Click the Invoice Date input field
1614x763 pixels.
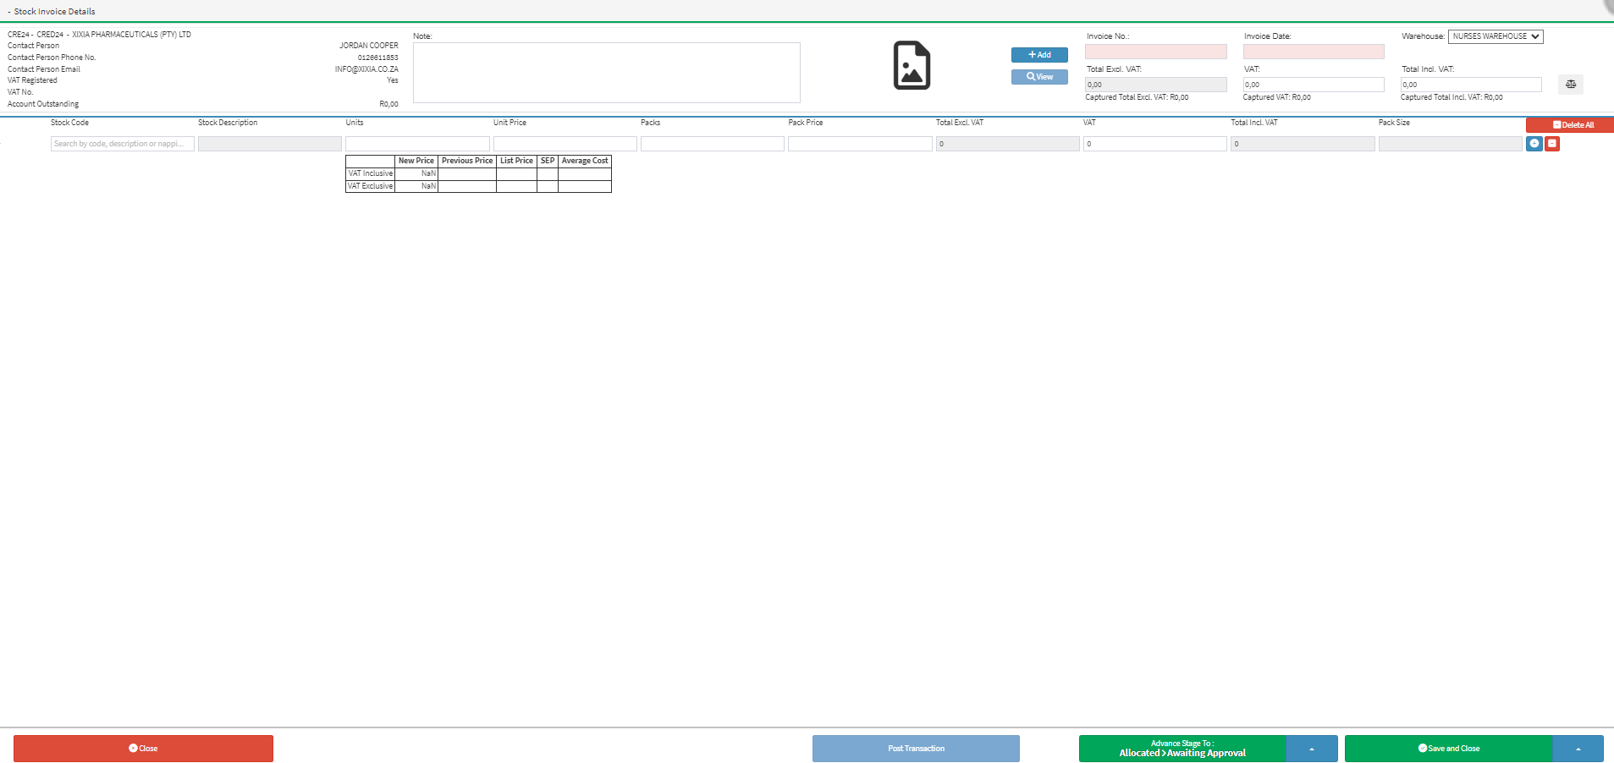1314,52
